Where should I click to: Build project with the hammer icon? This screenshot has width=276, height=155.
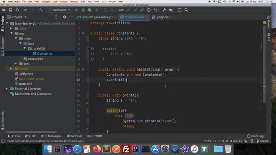point(41,10)
